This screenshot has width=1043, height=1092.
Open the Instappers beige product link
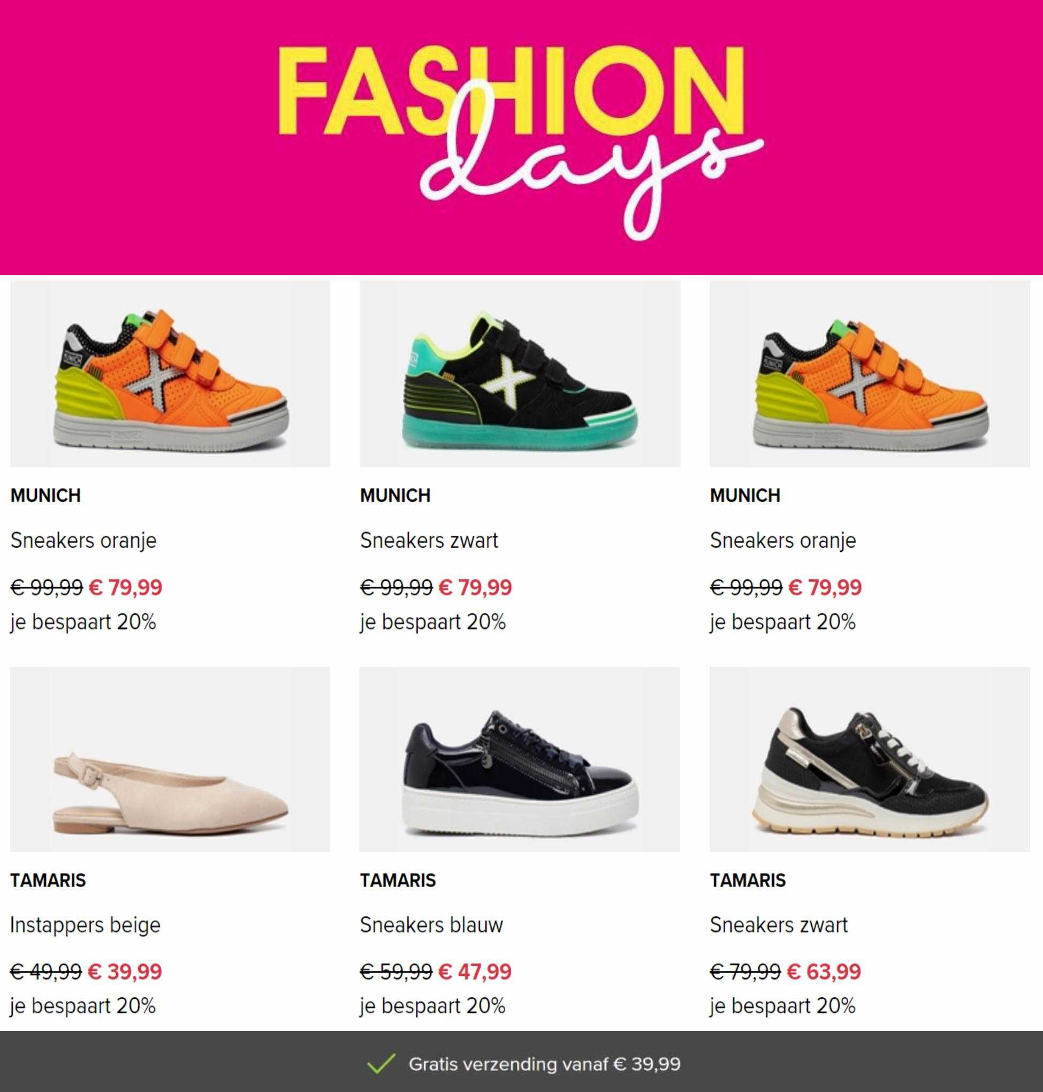coord(86,925)
